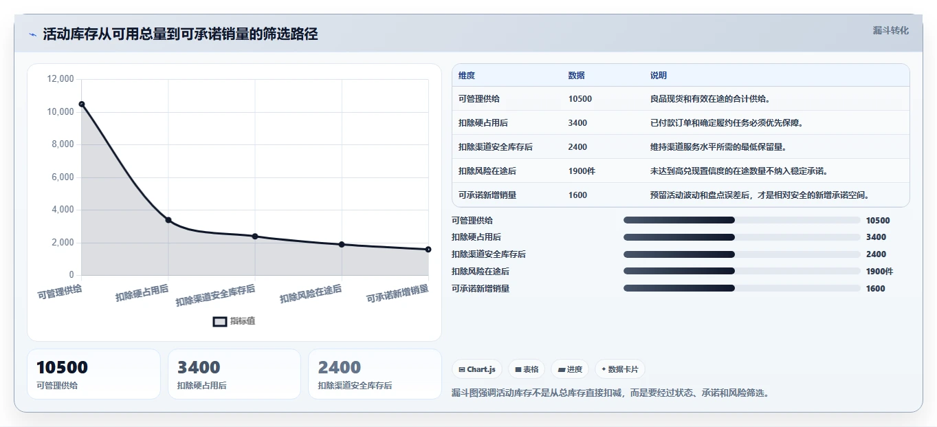
Task: Click the 1600 value beside the progress bar
Action: [x=876, y=289]
